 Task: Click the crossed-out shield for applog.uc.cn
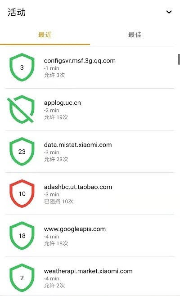tap(21, 109)
